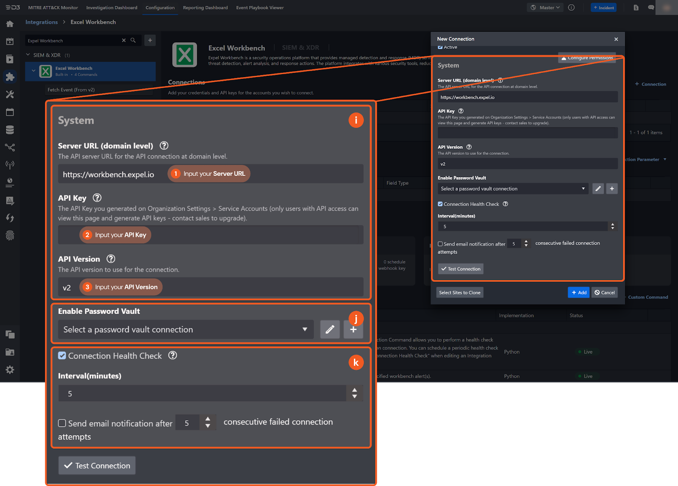Open the puzzle-piece integrations sidebar icon
This screenshot has height=486, width=678.
10,77
